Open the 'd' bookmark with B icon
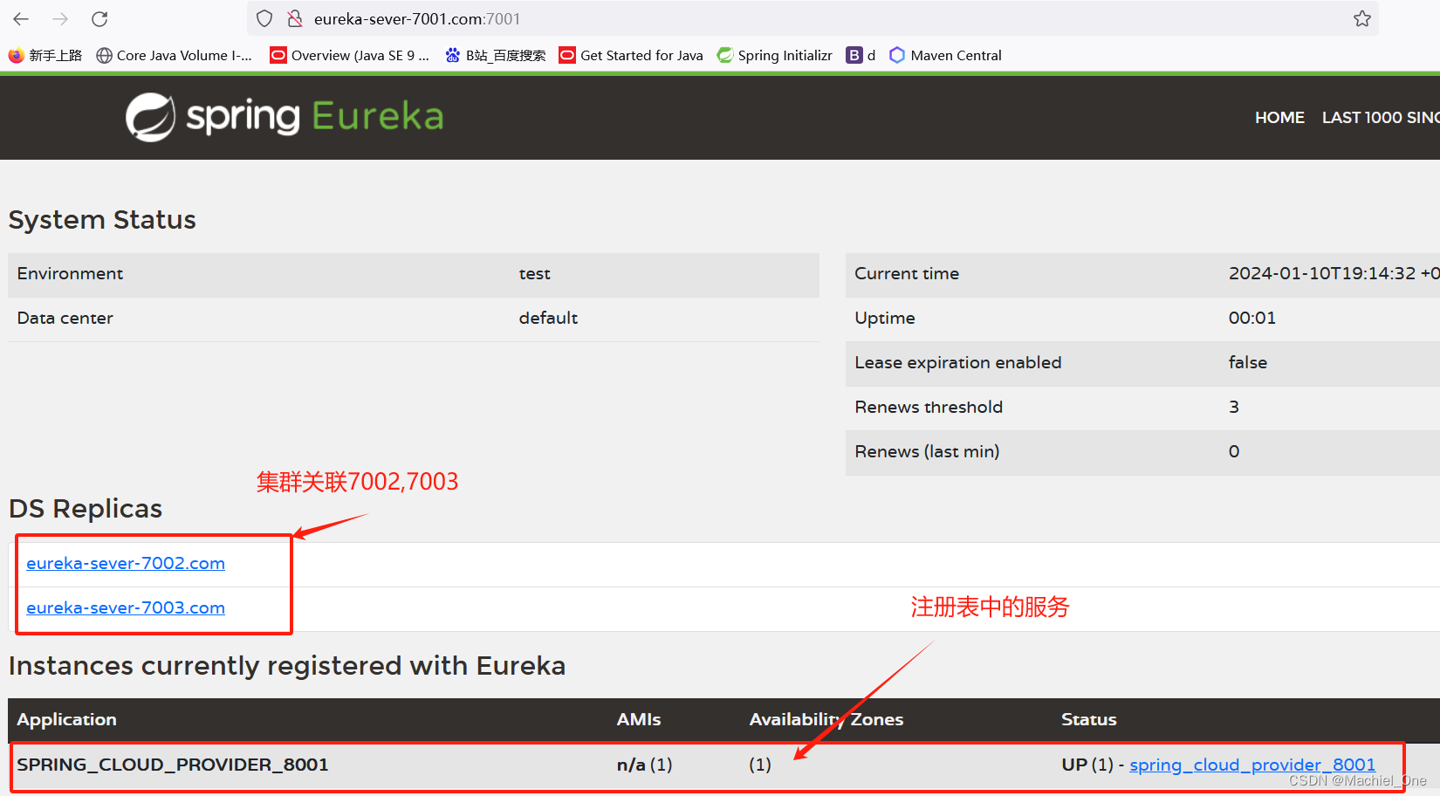Image resolution: width=1440 pixels, height=796 pixels. 861,55
